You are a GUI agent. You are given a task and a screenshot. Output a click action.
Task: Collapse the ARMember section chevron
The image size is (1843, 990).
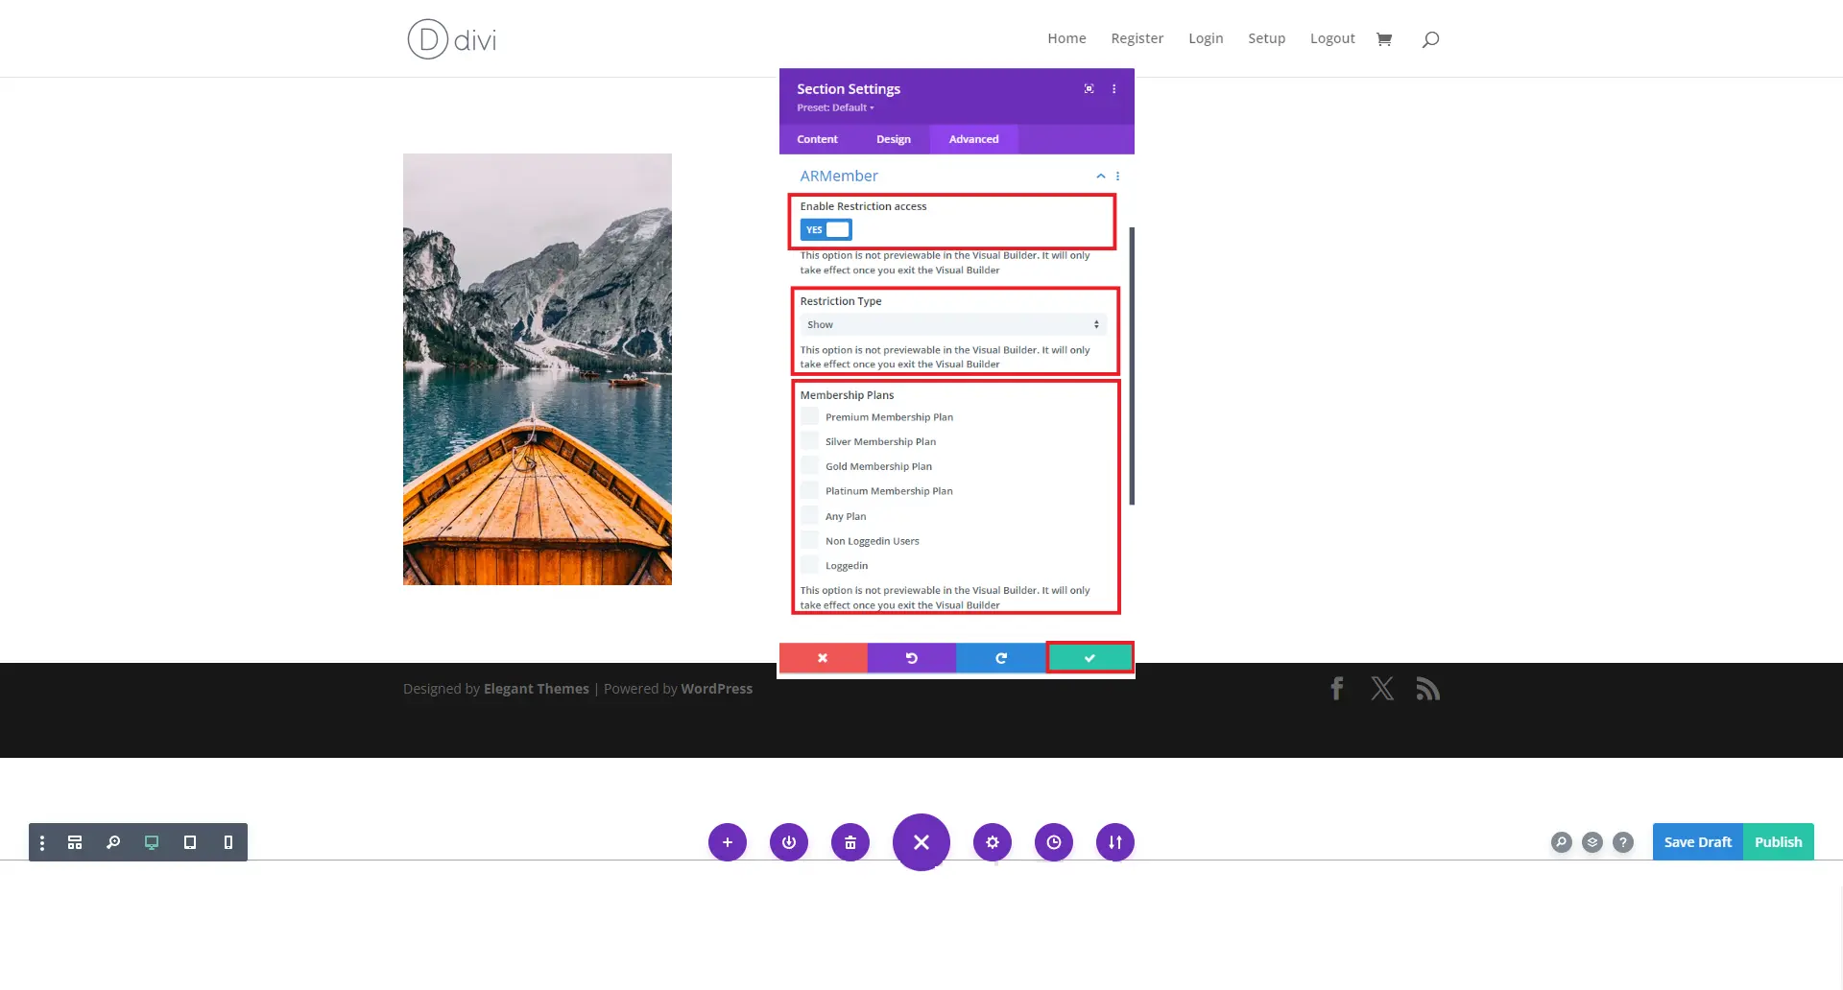(x=1101, y=177)
